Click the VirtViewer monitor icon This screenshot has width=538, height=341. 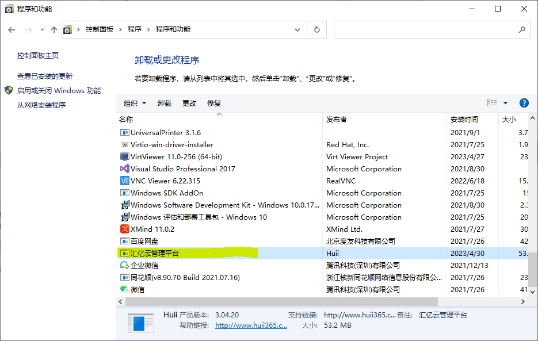[124, 156]
